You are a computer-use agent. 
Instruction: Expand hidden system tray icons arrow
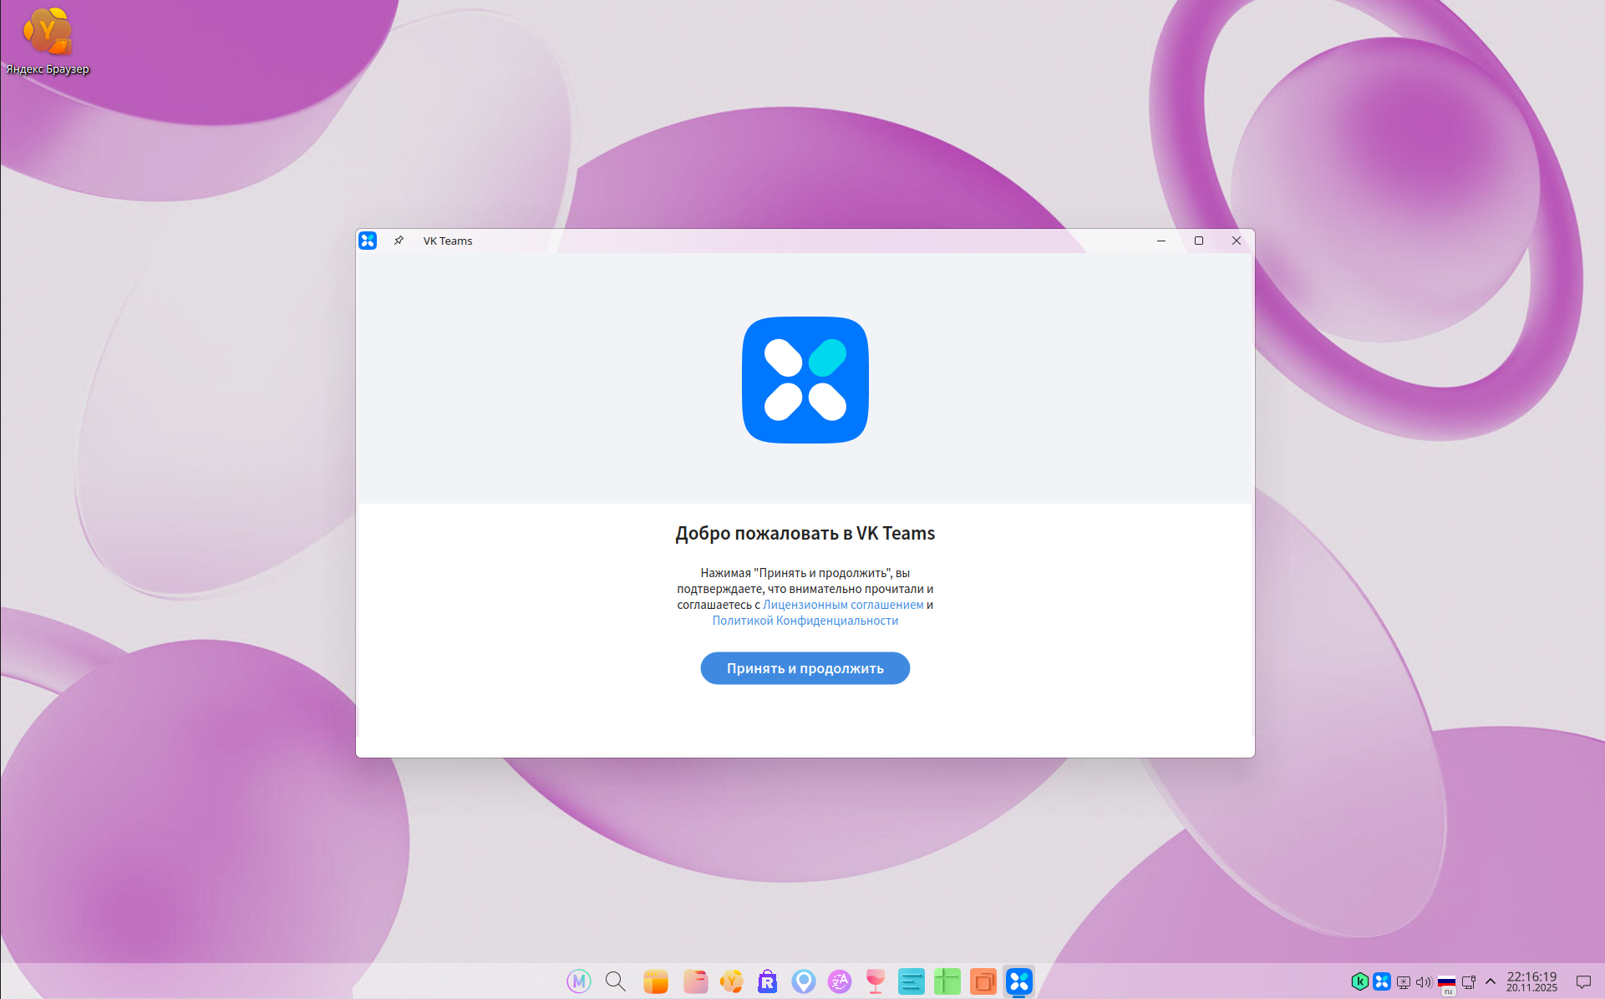click(1491, 981)
